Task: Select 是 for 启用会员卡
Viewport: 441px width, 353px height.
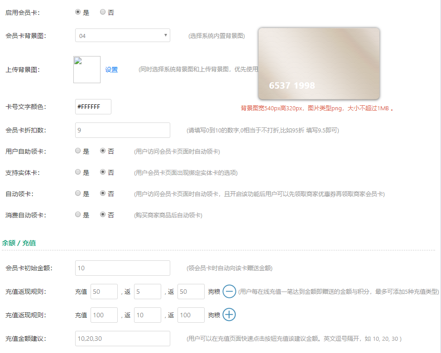Action: click(x=78, y=12)
